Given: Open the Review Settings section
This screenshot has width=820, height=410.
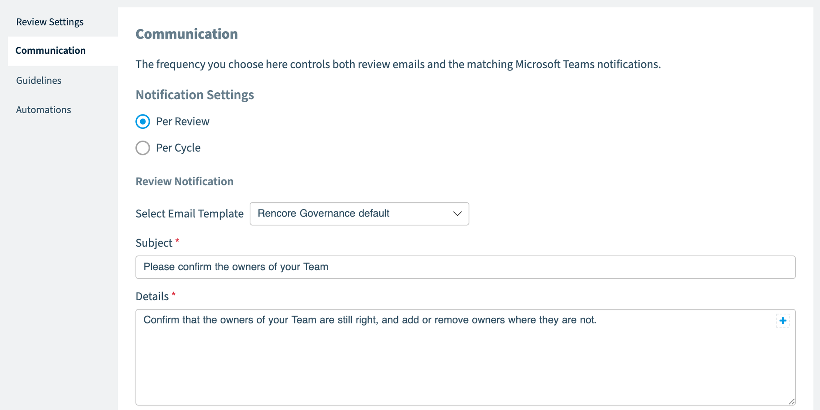Looking at the screenshot, I should pos(50,22).
